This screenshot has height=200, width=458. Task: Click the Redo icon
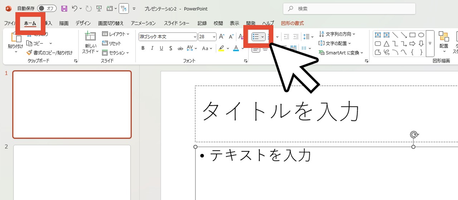(x=88, y=8)
